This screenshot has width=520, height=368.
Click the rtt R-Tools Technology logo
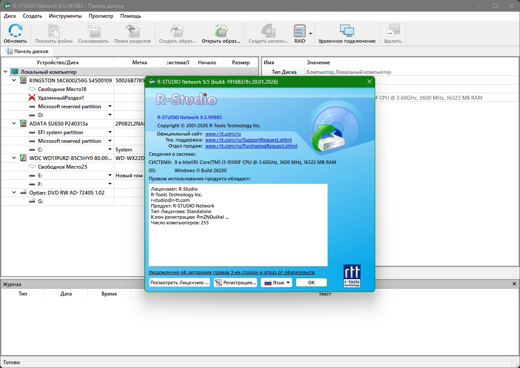[352, 276]
